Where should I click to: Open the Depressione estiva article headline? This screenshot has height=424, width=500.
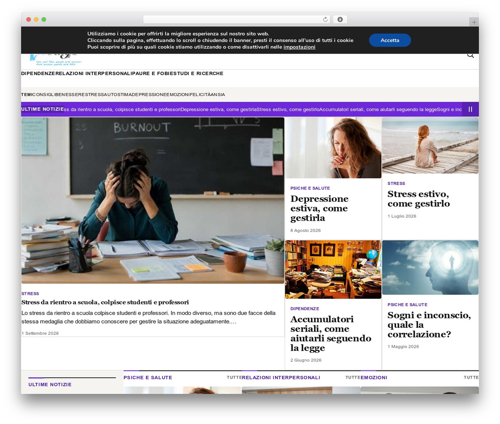pyautogui.click(x=319, y=208)
